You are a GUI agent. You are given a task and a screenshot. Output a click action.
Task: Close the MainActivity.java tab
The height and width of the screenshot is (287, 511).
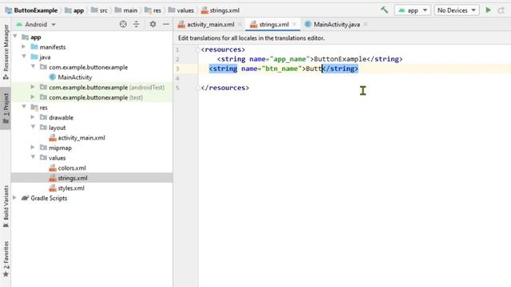click(366, 25)
